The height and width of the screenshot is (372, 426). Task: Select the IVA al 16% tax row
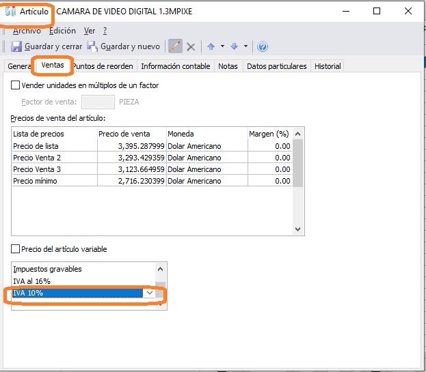83,281
